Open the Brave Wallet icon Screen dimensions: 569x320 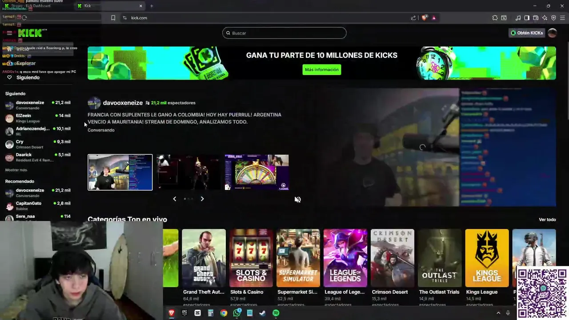click(x=536, y=18)
